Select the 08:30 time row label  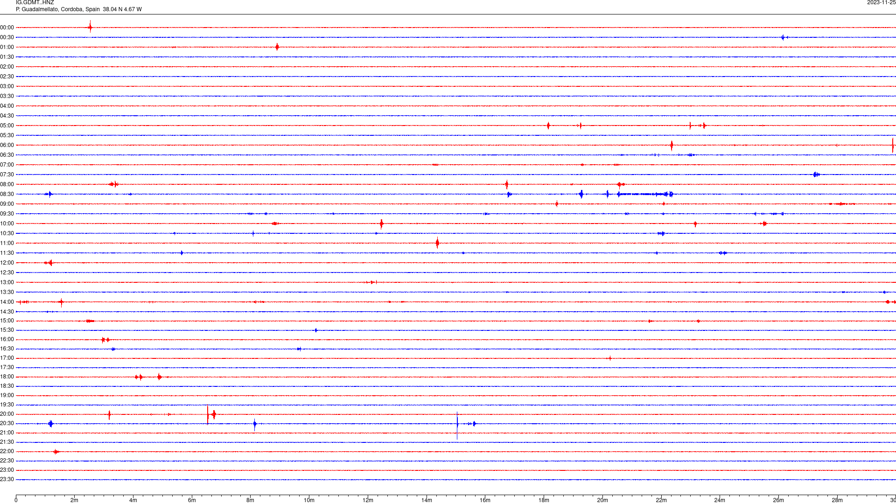point(7,194)
